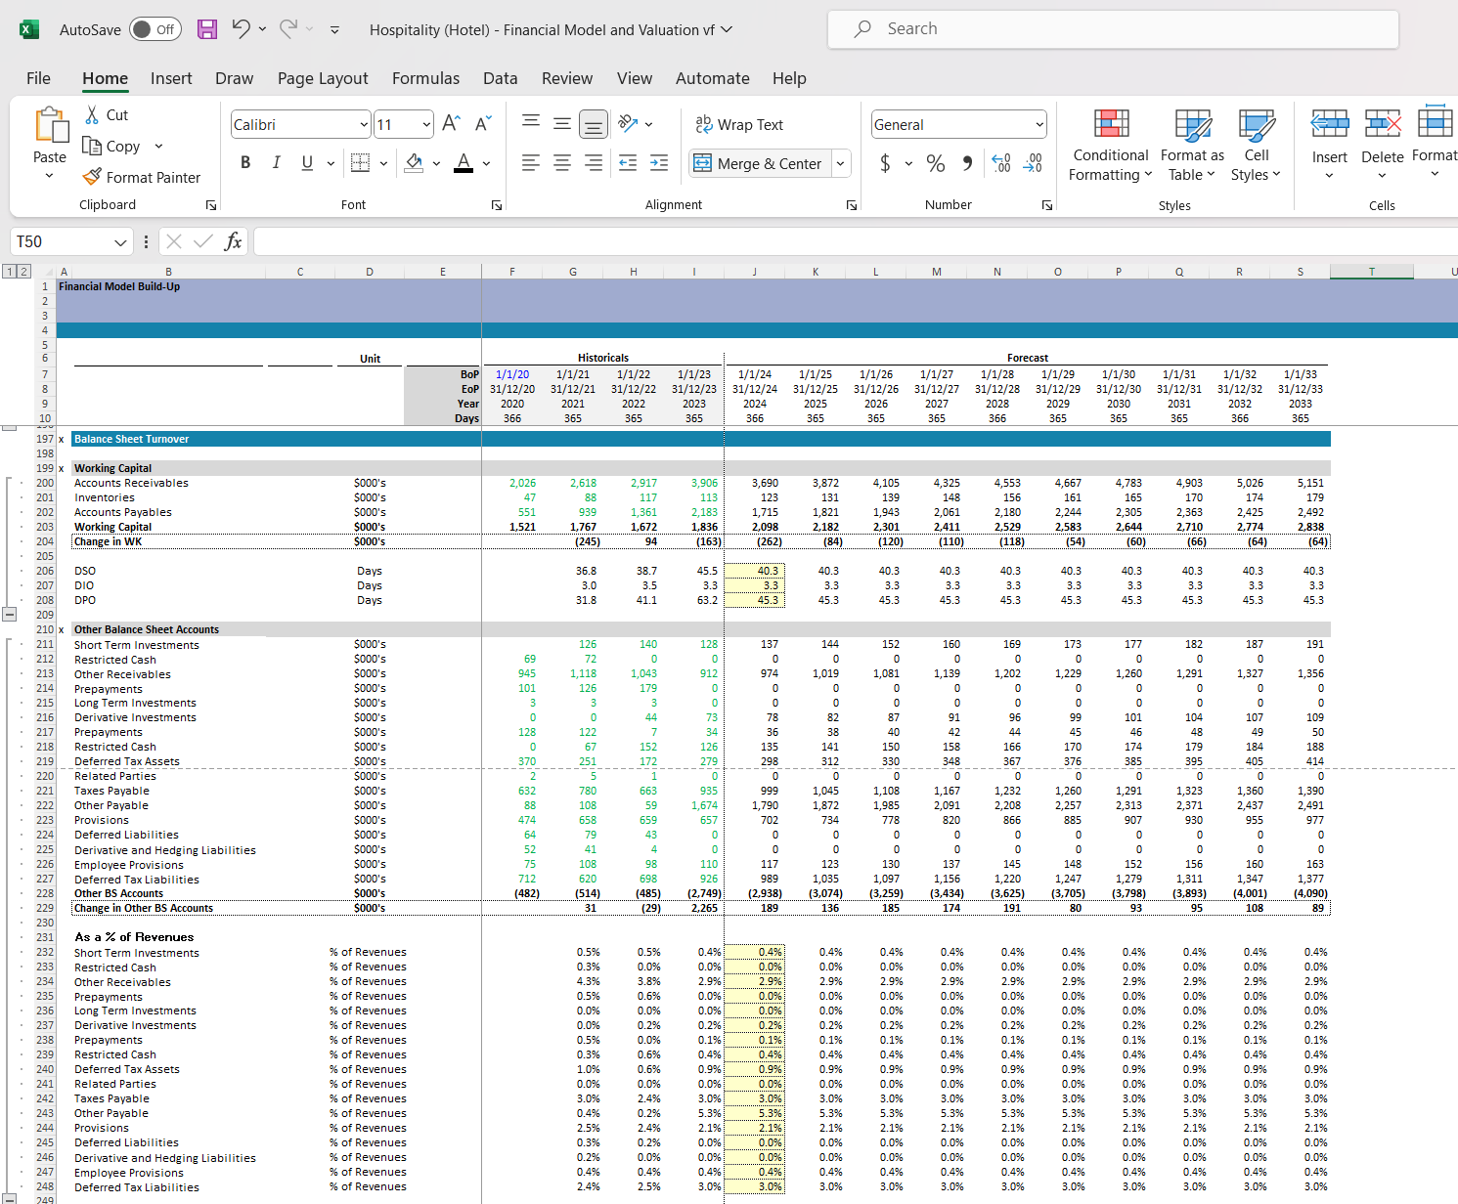Open the Formulas ribbon tab
The image size is (1458, 1204).
pyautogui.click(x=425, y=78)
